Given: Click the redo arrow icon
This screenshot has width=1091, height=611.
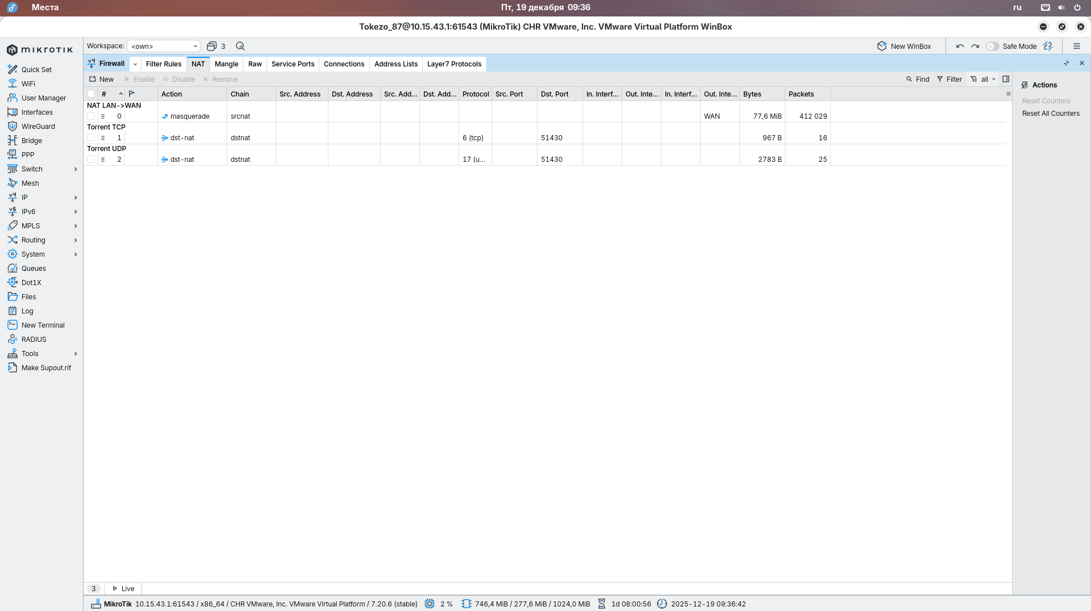Looking at the screenshot, I should [x=975, y=46].
